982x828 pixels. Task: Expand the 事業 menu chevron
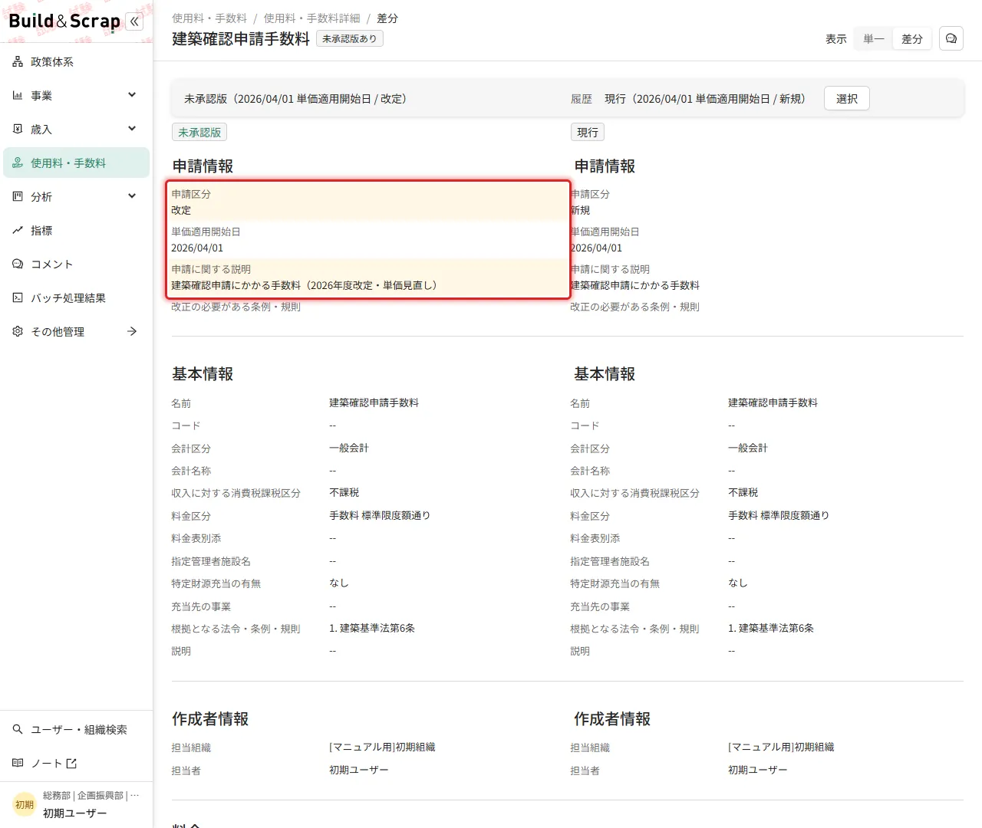click(x=132, y=95)
